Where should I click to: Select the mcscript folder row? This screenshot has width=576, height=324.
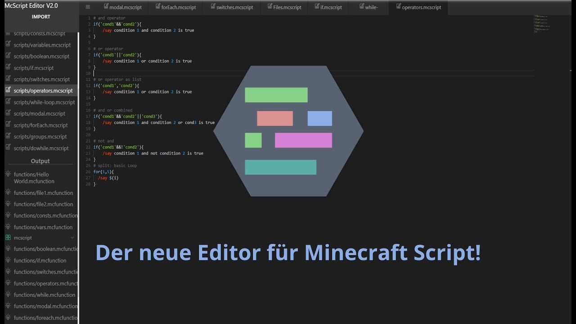[41, 238]
